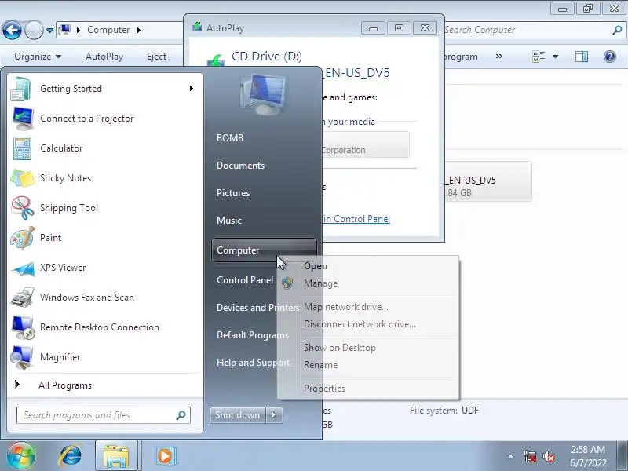
Task: Toggle the preview pane icon
Action: click(582, 57)
